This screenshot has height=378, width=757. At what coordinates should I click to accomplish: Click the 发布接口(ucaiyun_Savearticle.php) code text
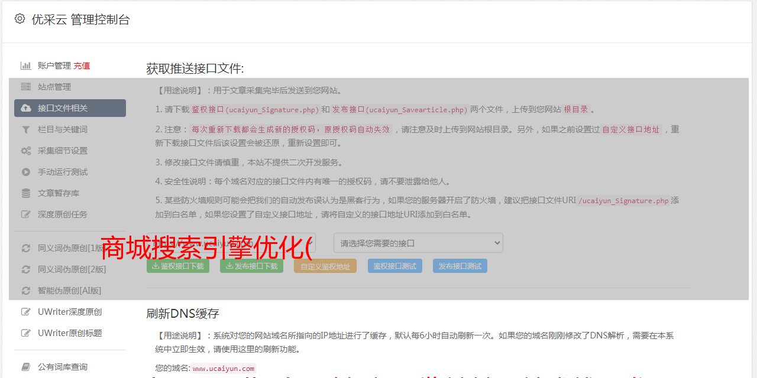pos(400,110)
